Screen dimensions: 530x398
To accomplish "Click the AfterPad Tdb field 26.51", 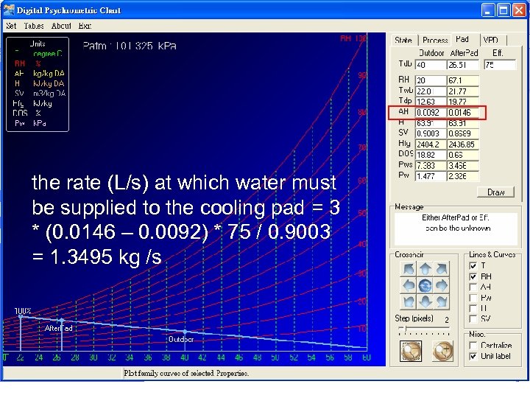I will [463, 65].
